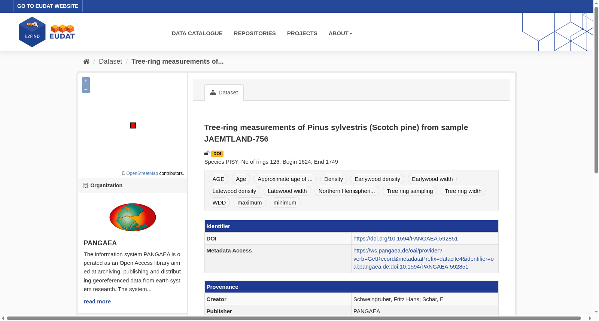Image resolution: width=599 pixels, height=321 pixels.
Task: Click the vertical page scrollbar thumb
Action: 596,90
